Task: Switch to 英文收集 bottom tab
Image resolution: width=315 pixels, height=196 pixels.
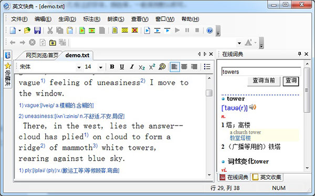Action: pyautogui.click(x=267, y=177)
